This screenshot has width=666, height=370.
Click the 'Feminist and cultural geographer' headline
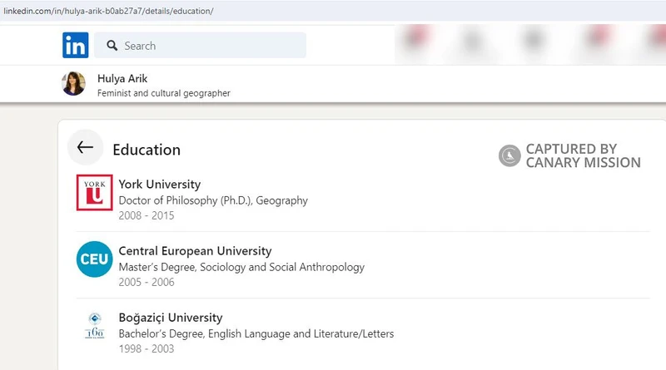click(x=163, y=93)
